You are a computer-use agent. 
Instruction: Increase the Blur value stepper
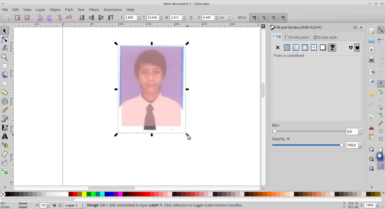coord(360,130)
